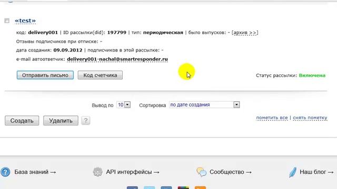Click the delivery001-nachal@smartresponder.ru autoresponder email
Viewport: 337px width, 189px height.
(x=117, y=59)
